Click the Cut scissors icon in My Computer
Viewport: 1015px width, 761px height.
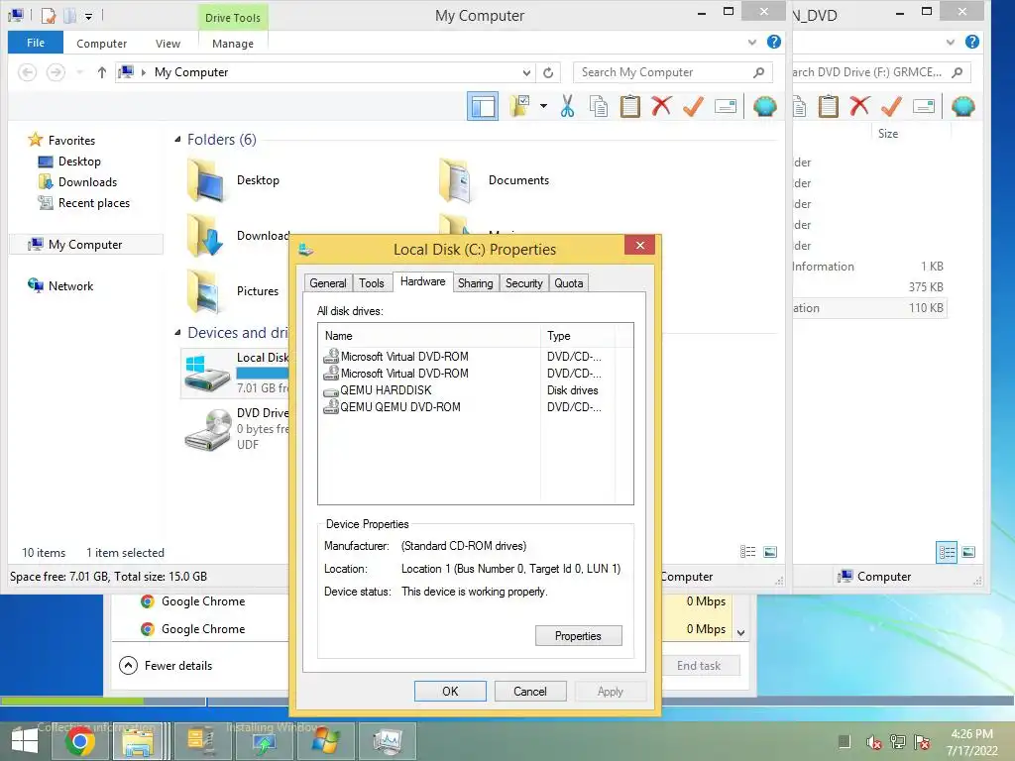click(567, 106)
